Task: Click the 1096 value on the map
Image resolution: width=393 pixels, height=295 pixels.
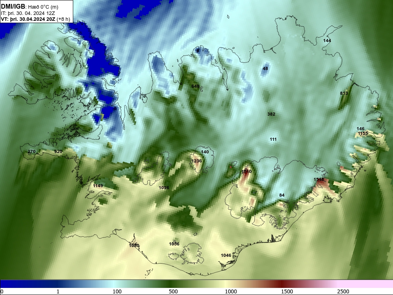Action: point(164,188)
